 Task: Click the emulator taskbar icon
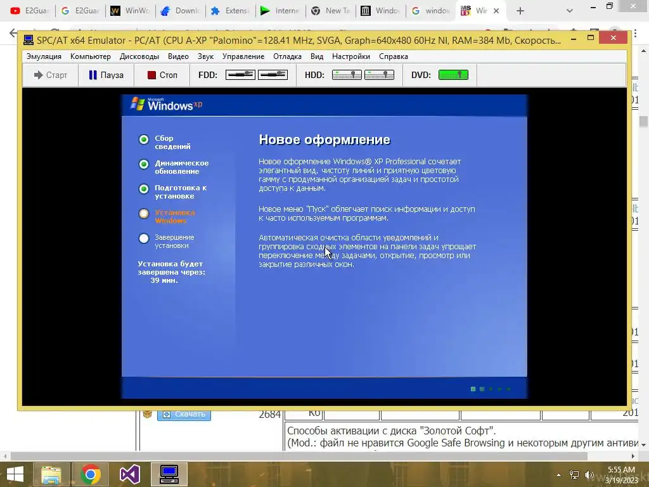[169, 474]
